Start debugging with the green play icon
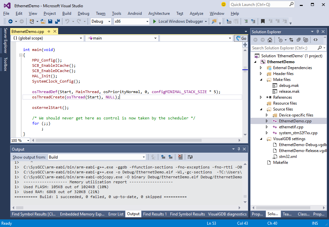Viewport: 329px width, 227px height. (x=155, y=21)
